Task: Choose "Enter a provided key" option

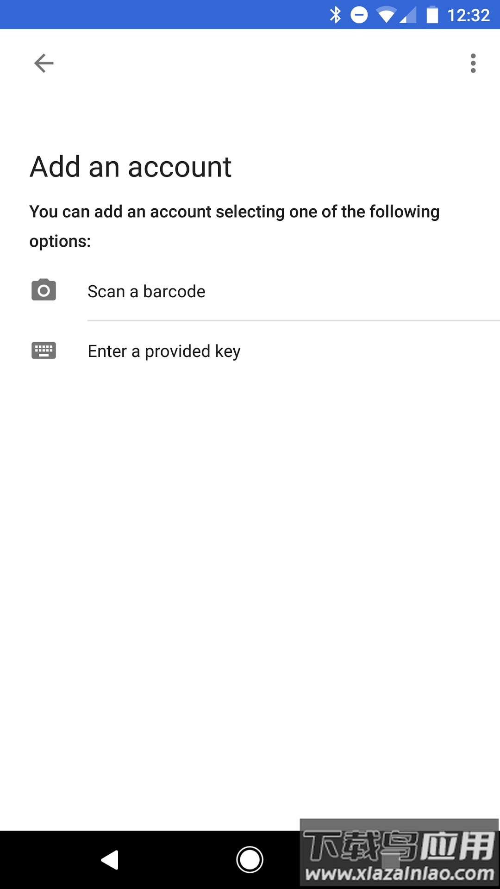Action: click(x=164, y=351)
